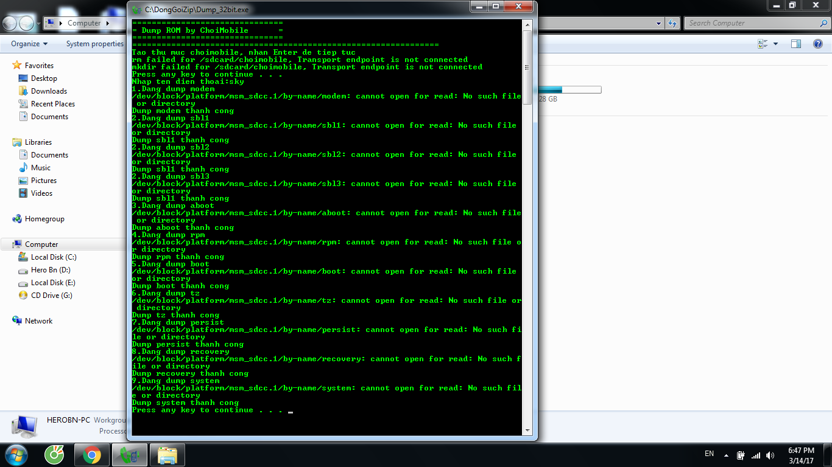Open the Coc Coc browser taskbar icon
The height and width of the screenshot is (467, 832).
point(55,455)
